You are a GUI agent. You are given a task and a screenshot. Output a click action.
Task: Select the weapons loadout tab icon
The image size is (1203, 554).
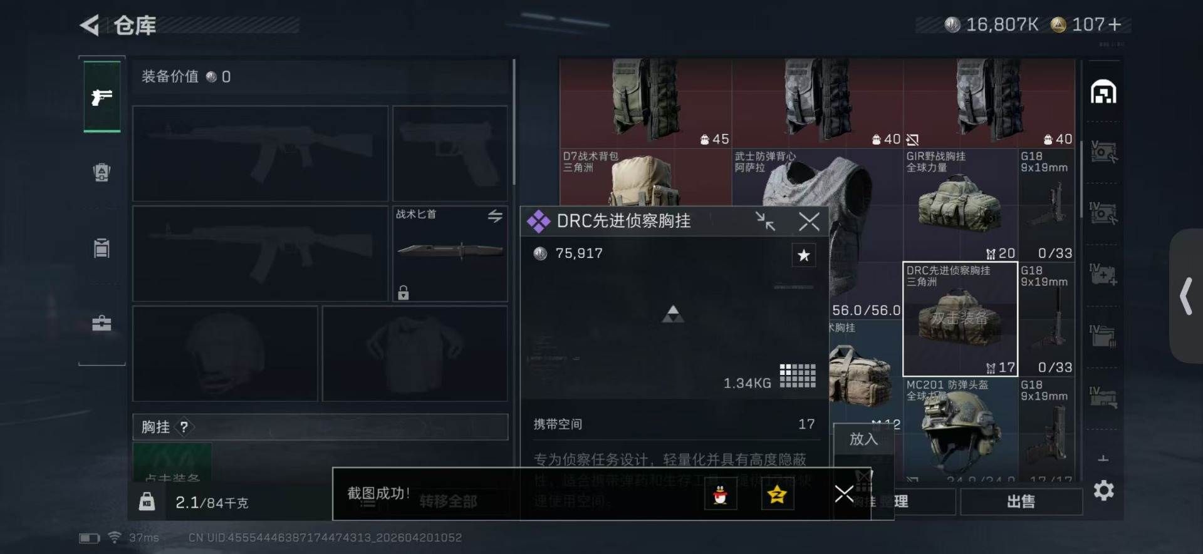click(102, 96)
